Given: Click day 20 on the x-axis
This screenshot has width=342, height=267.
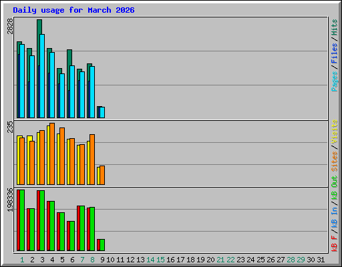Looking at the screenshot, I should tap(210, 260).
